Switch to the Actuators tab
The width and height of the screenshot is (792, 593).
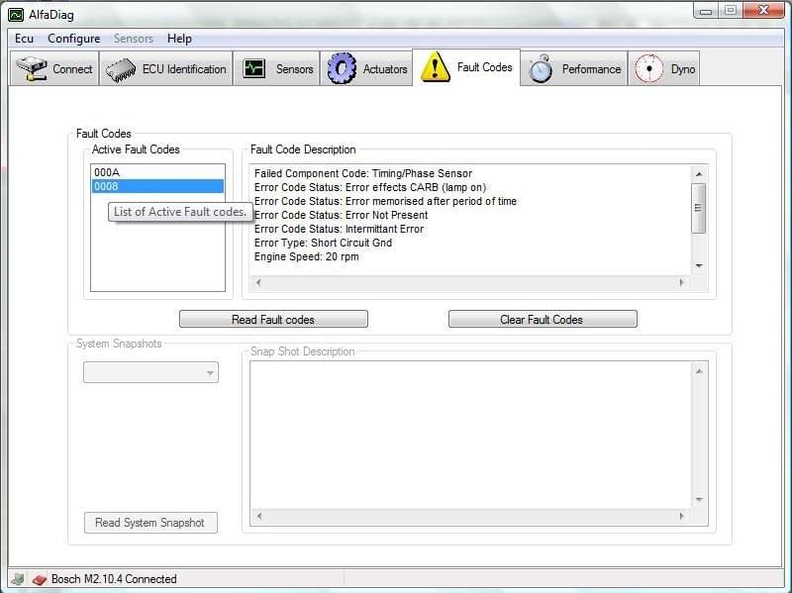(366, 68)
